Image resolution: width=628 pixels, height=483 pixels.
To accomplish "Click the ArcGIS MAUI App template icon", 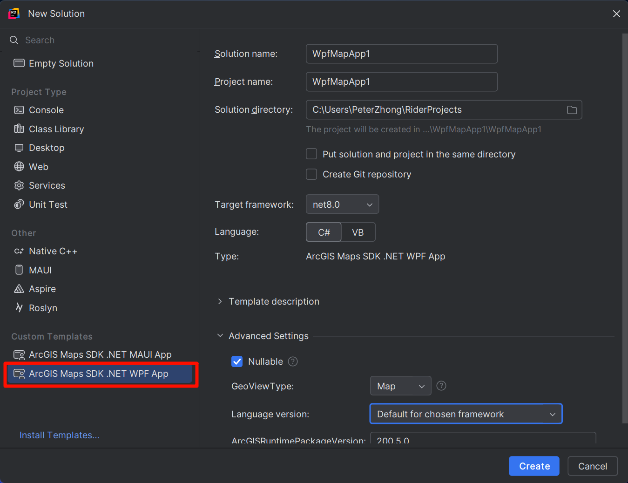I will point(19,355).
